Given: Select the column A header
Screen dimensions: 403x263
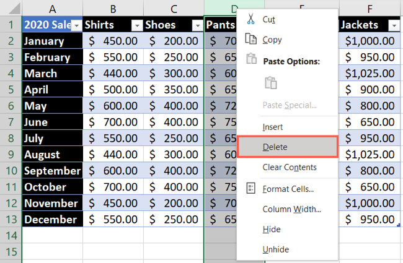Looking at the screenshot, I should point(52,8).
